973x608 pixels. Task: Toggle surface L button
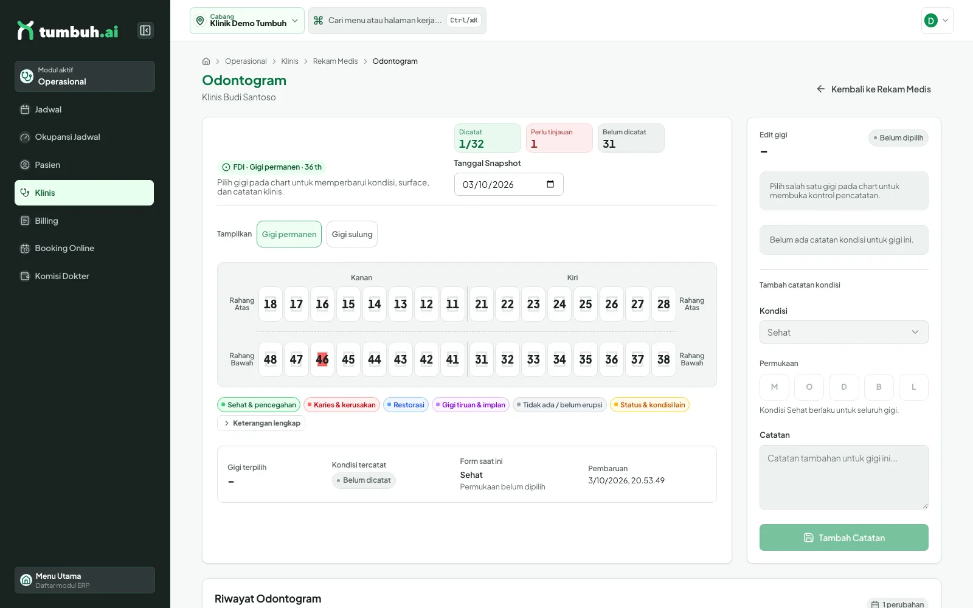tap(913, 387)
